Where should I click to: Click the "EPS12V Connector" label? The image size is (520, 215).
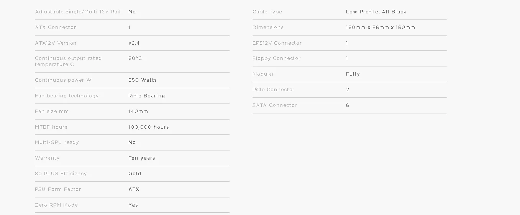tap(277, 43)
